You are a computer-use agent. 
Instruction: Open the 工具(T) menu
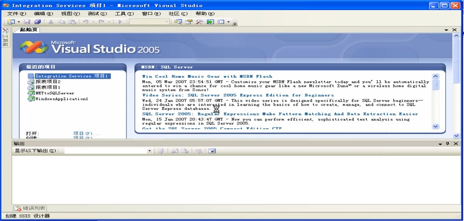(x=124, y=14)
